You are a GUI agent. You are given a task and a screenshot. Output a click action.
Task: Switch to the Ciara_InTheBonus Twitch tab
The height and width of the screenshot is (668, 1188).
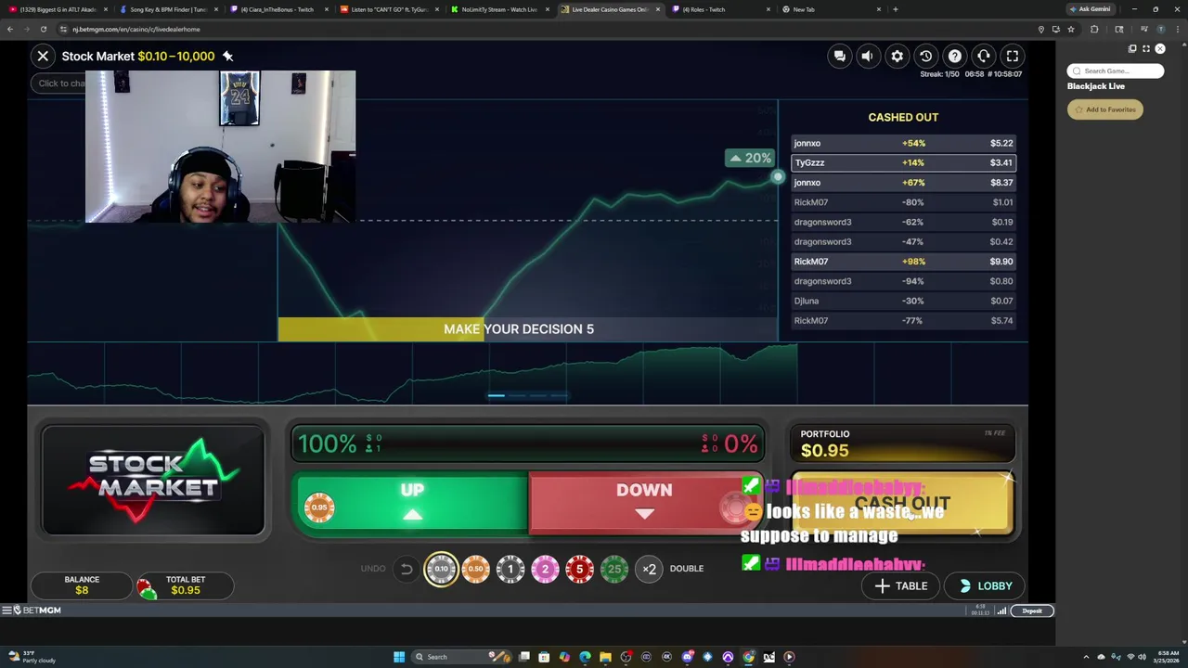(278, 9)
